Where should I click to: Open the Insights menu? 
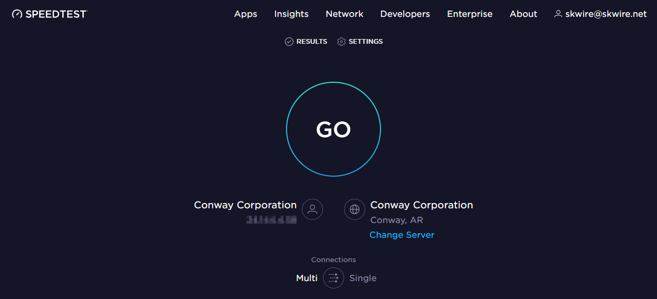pos(291,14)
